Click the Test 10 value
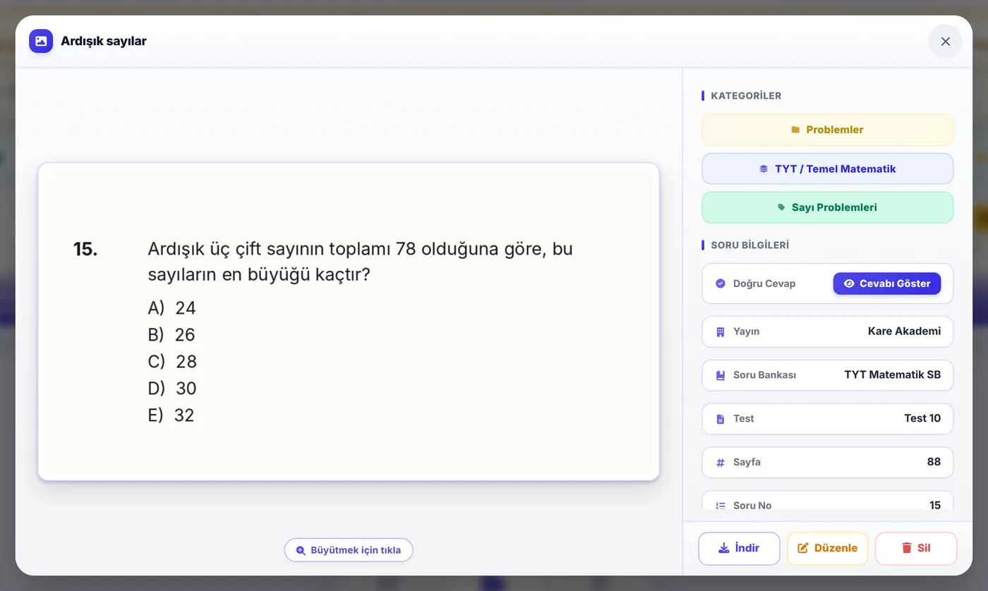The width and height of the screenshot is (988, 591). tap(922, 419)
